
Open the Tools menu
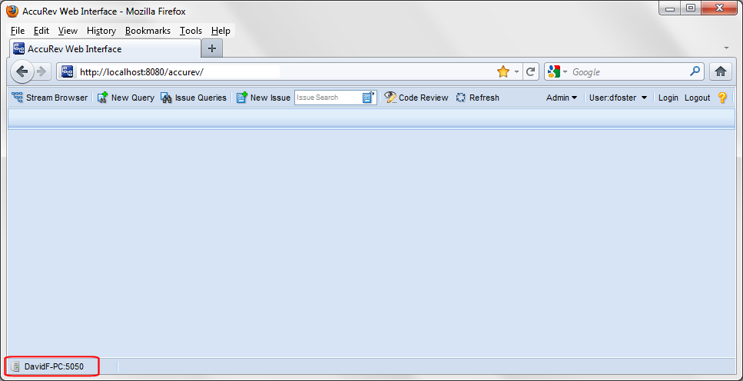191,31
